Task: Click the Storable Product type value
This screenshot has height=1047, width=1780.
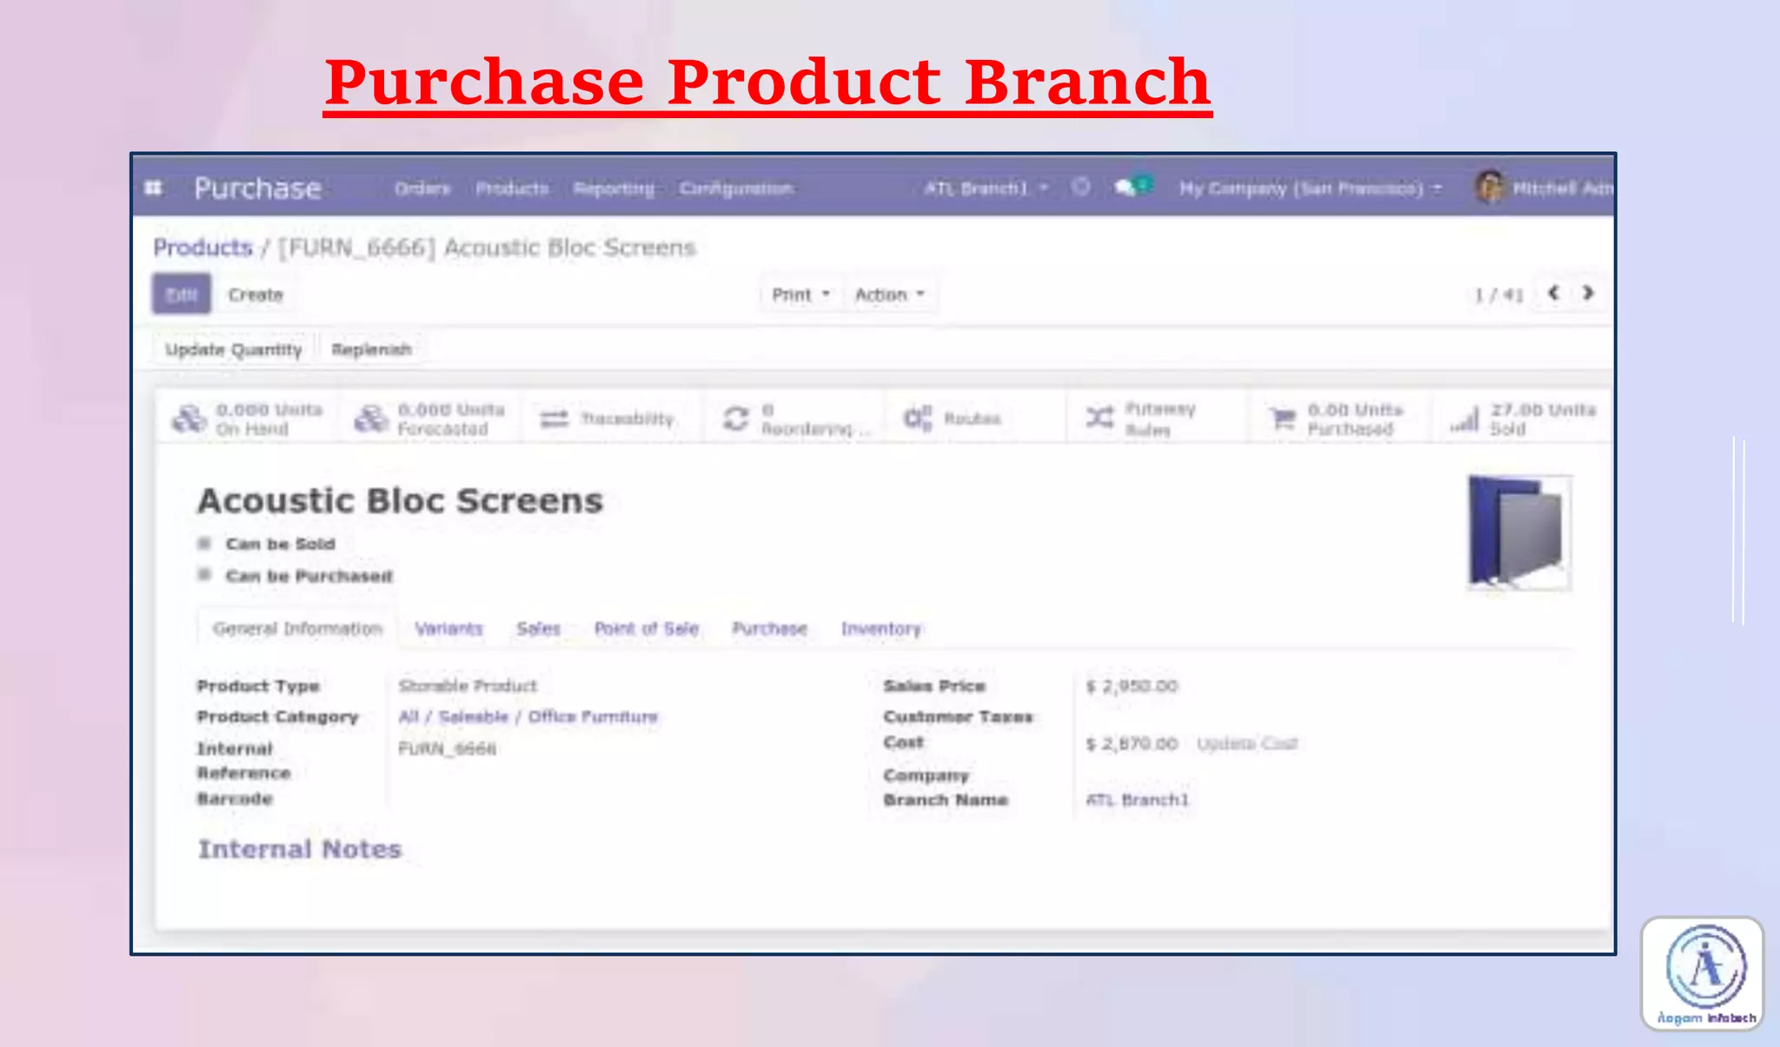Action: (x=468, y=686)
